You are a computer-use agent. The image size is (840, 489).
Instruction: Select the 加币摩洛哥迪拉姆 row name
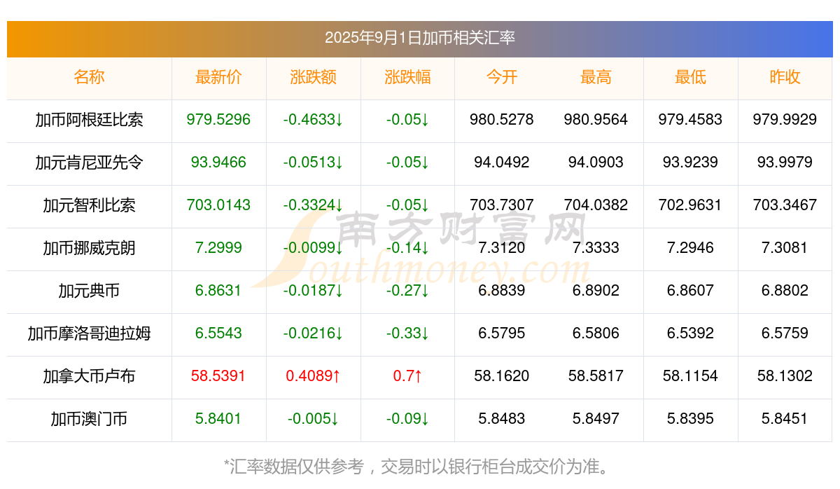click(x=89, y=333)
